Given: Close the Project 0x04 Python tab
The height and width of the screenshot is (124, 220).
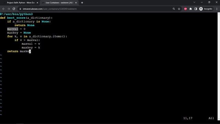Looking at the screenshot, I should [x=37, y=3].
